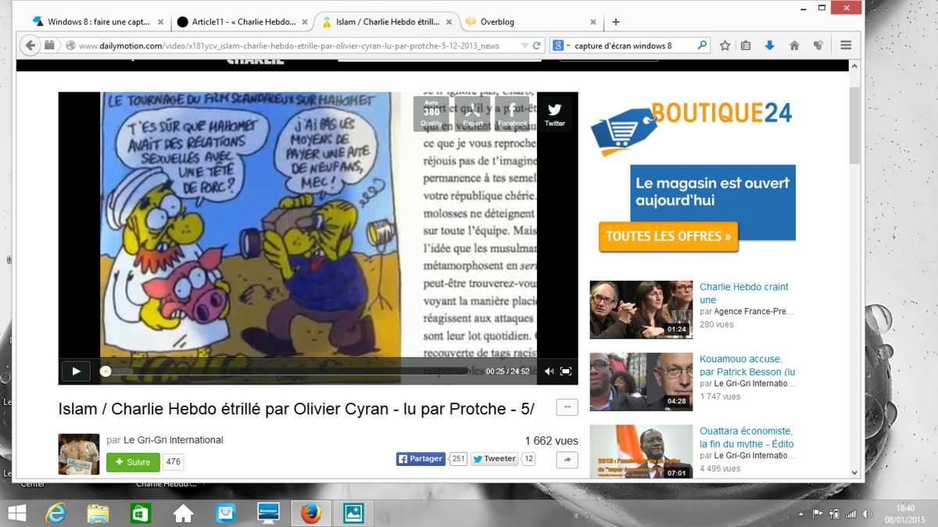Mute the video player sound
938x527 pixels.
(549, 371)
